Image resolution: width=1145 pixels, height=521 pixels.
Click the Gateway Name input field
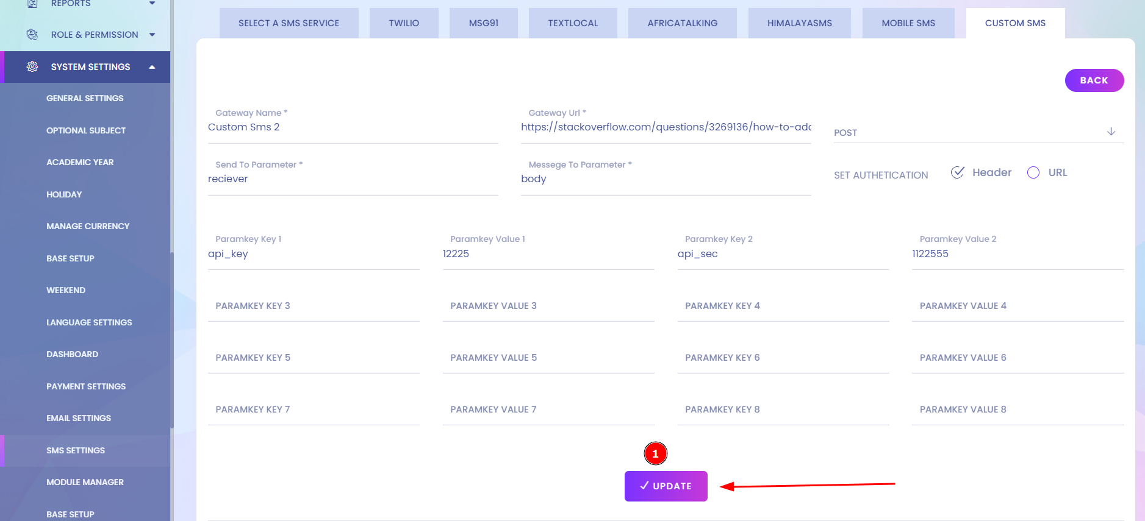point(353,127)
